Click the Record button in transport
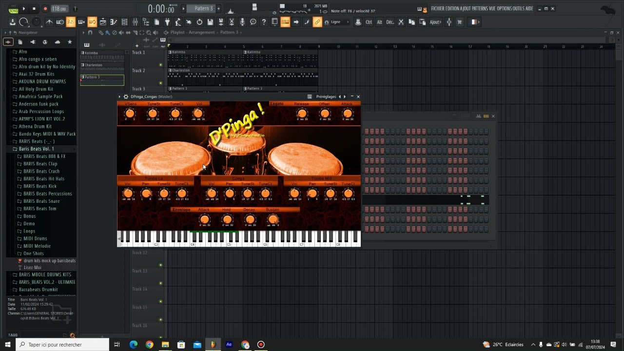 (x=45, y=9)
